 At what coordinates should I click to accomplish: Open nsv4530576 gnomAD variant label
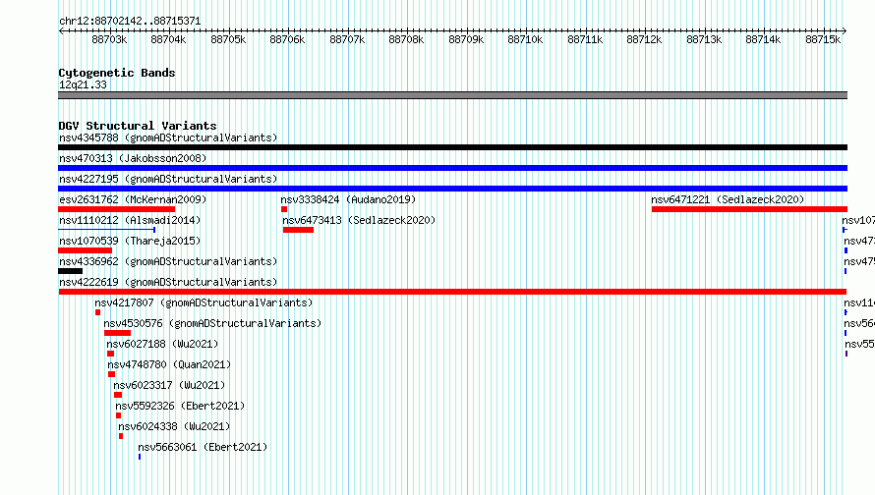click(212, 323)
